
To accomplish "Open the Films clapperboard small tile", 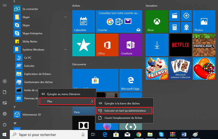I will point(175,16).
